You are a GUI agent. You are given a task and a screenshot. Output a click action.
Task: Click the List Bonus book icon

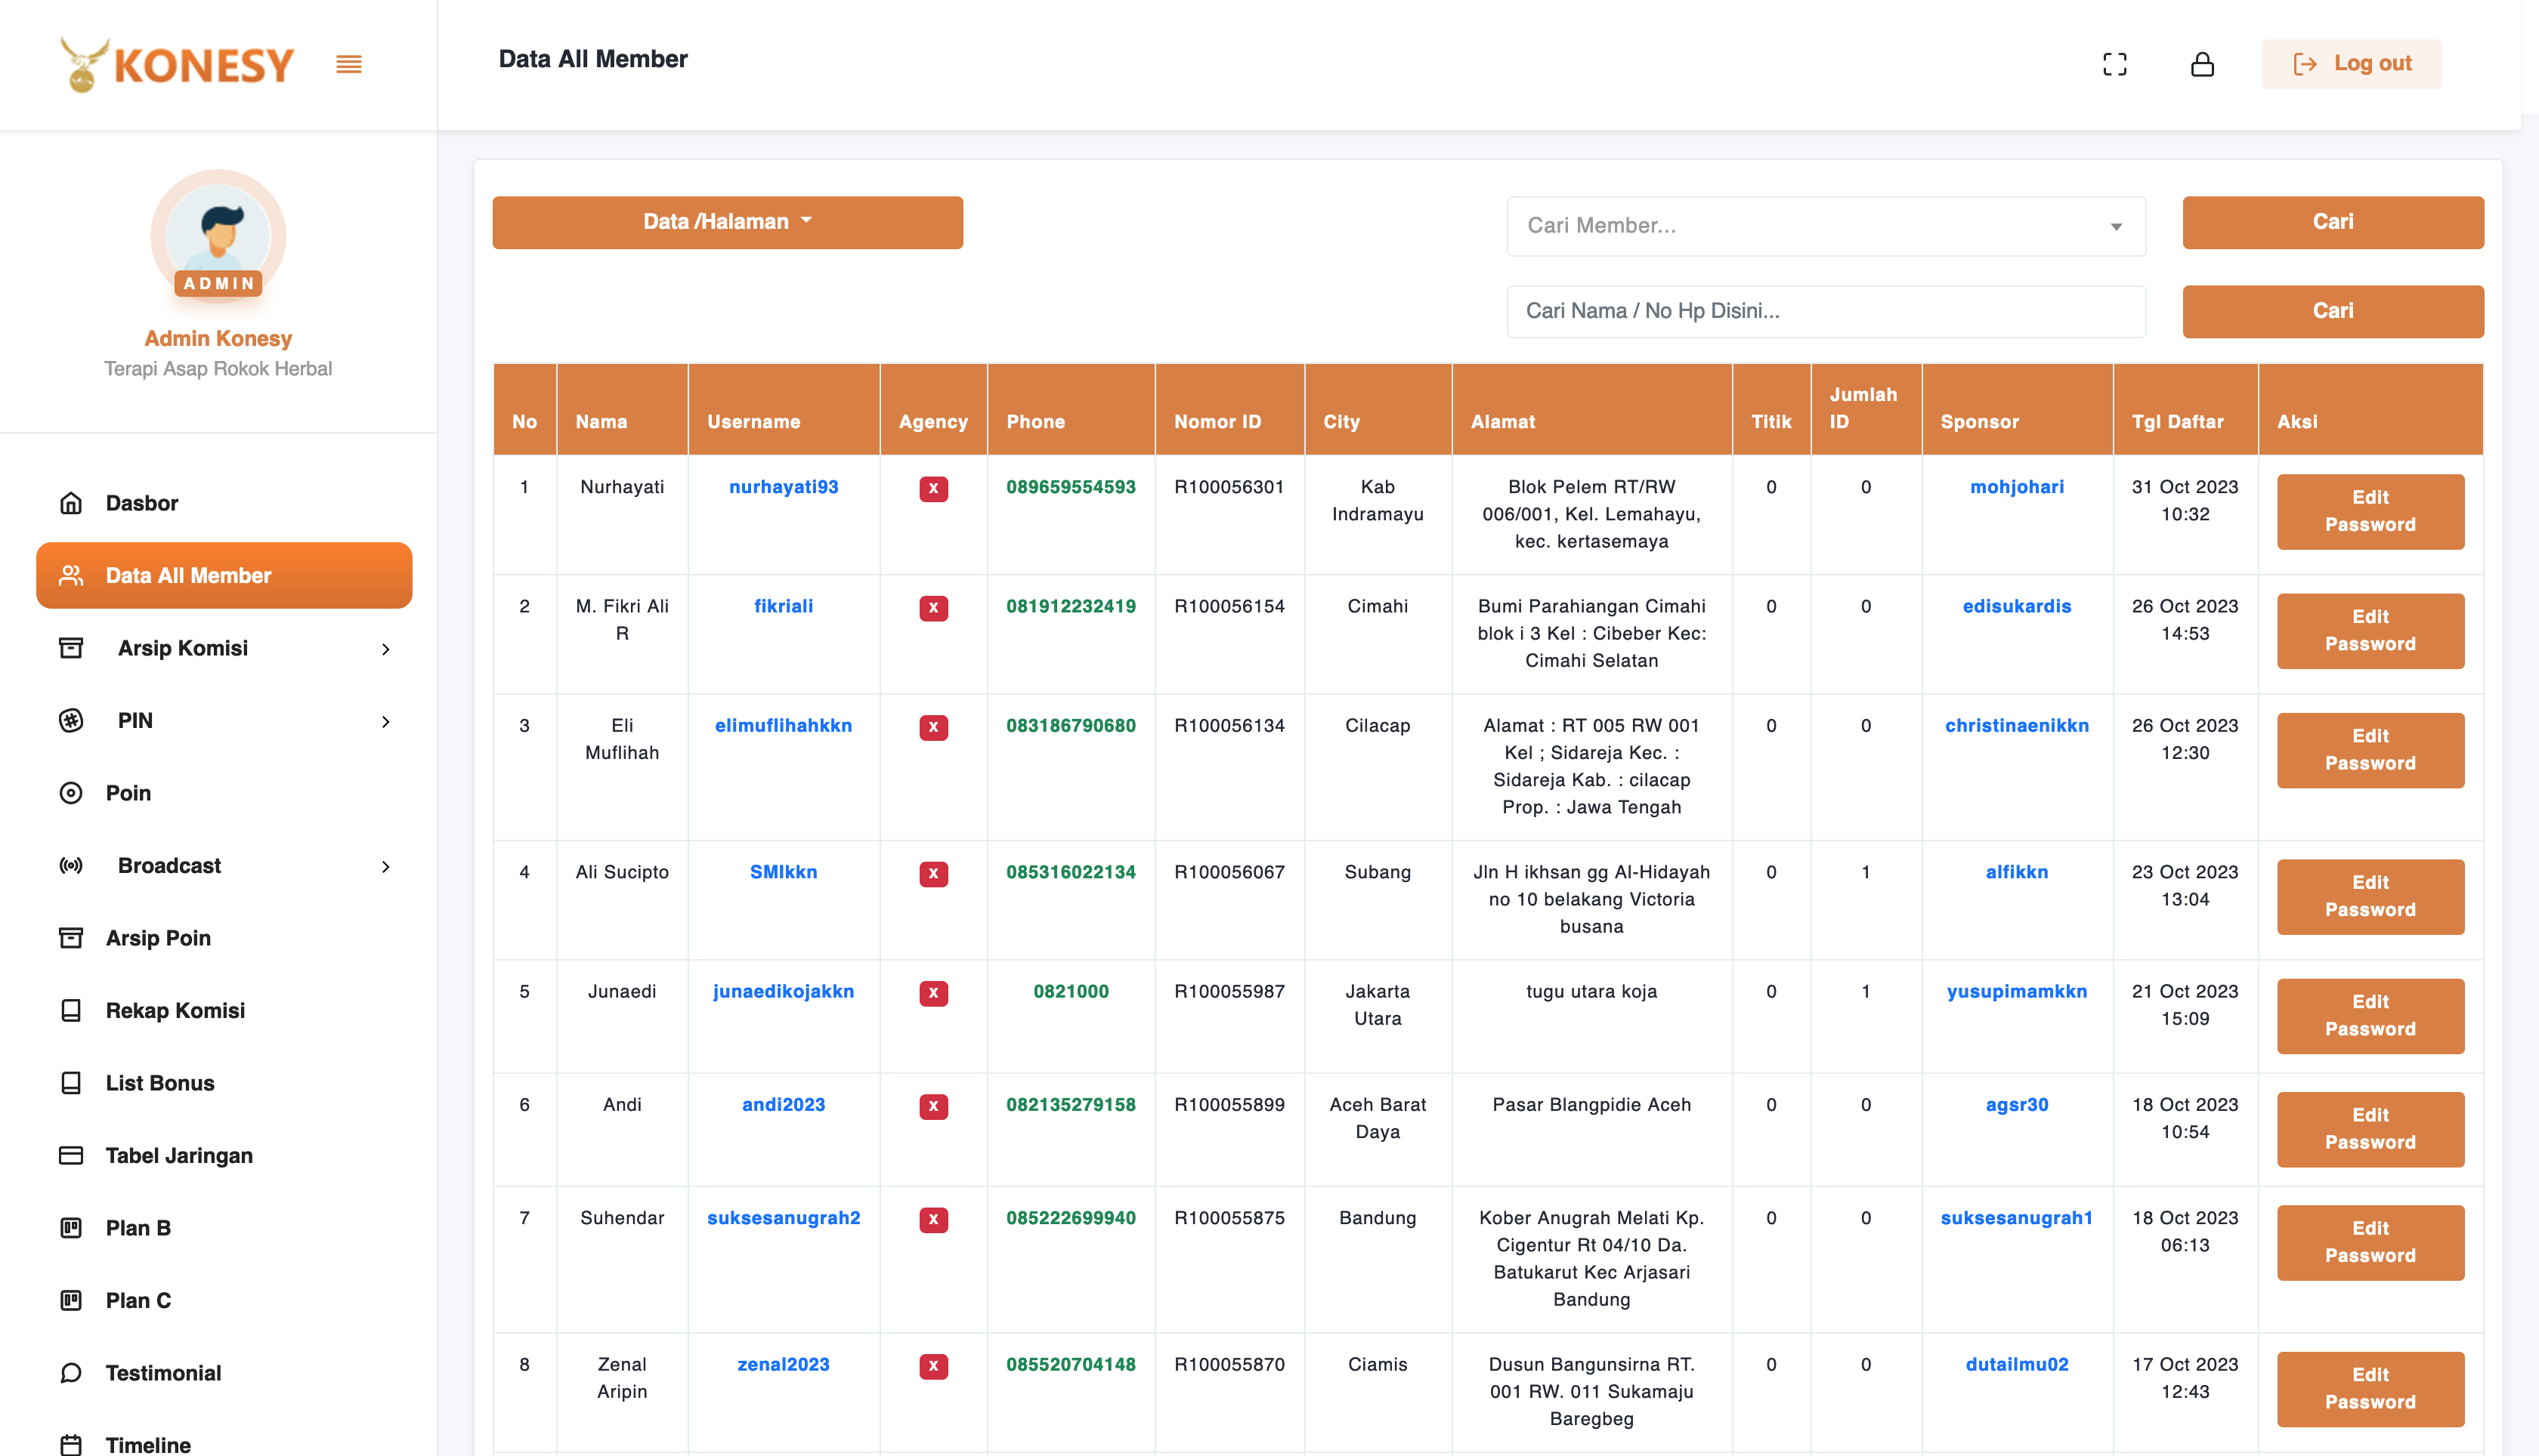[71, 1083]
